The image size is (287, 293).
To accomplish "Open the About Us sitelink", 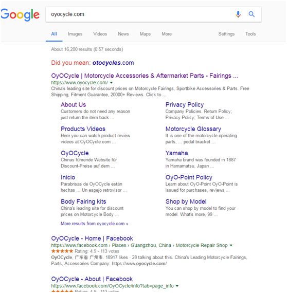I will click(x=73, y=105).
